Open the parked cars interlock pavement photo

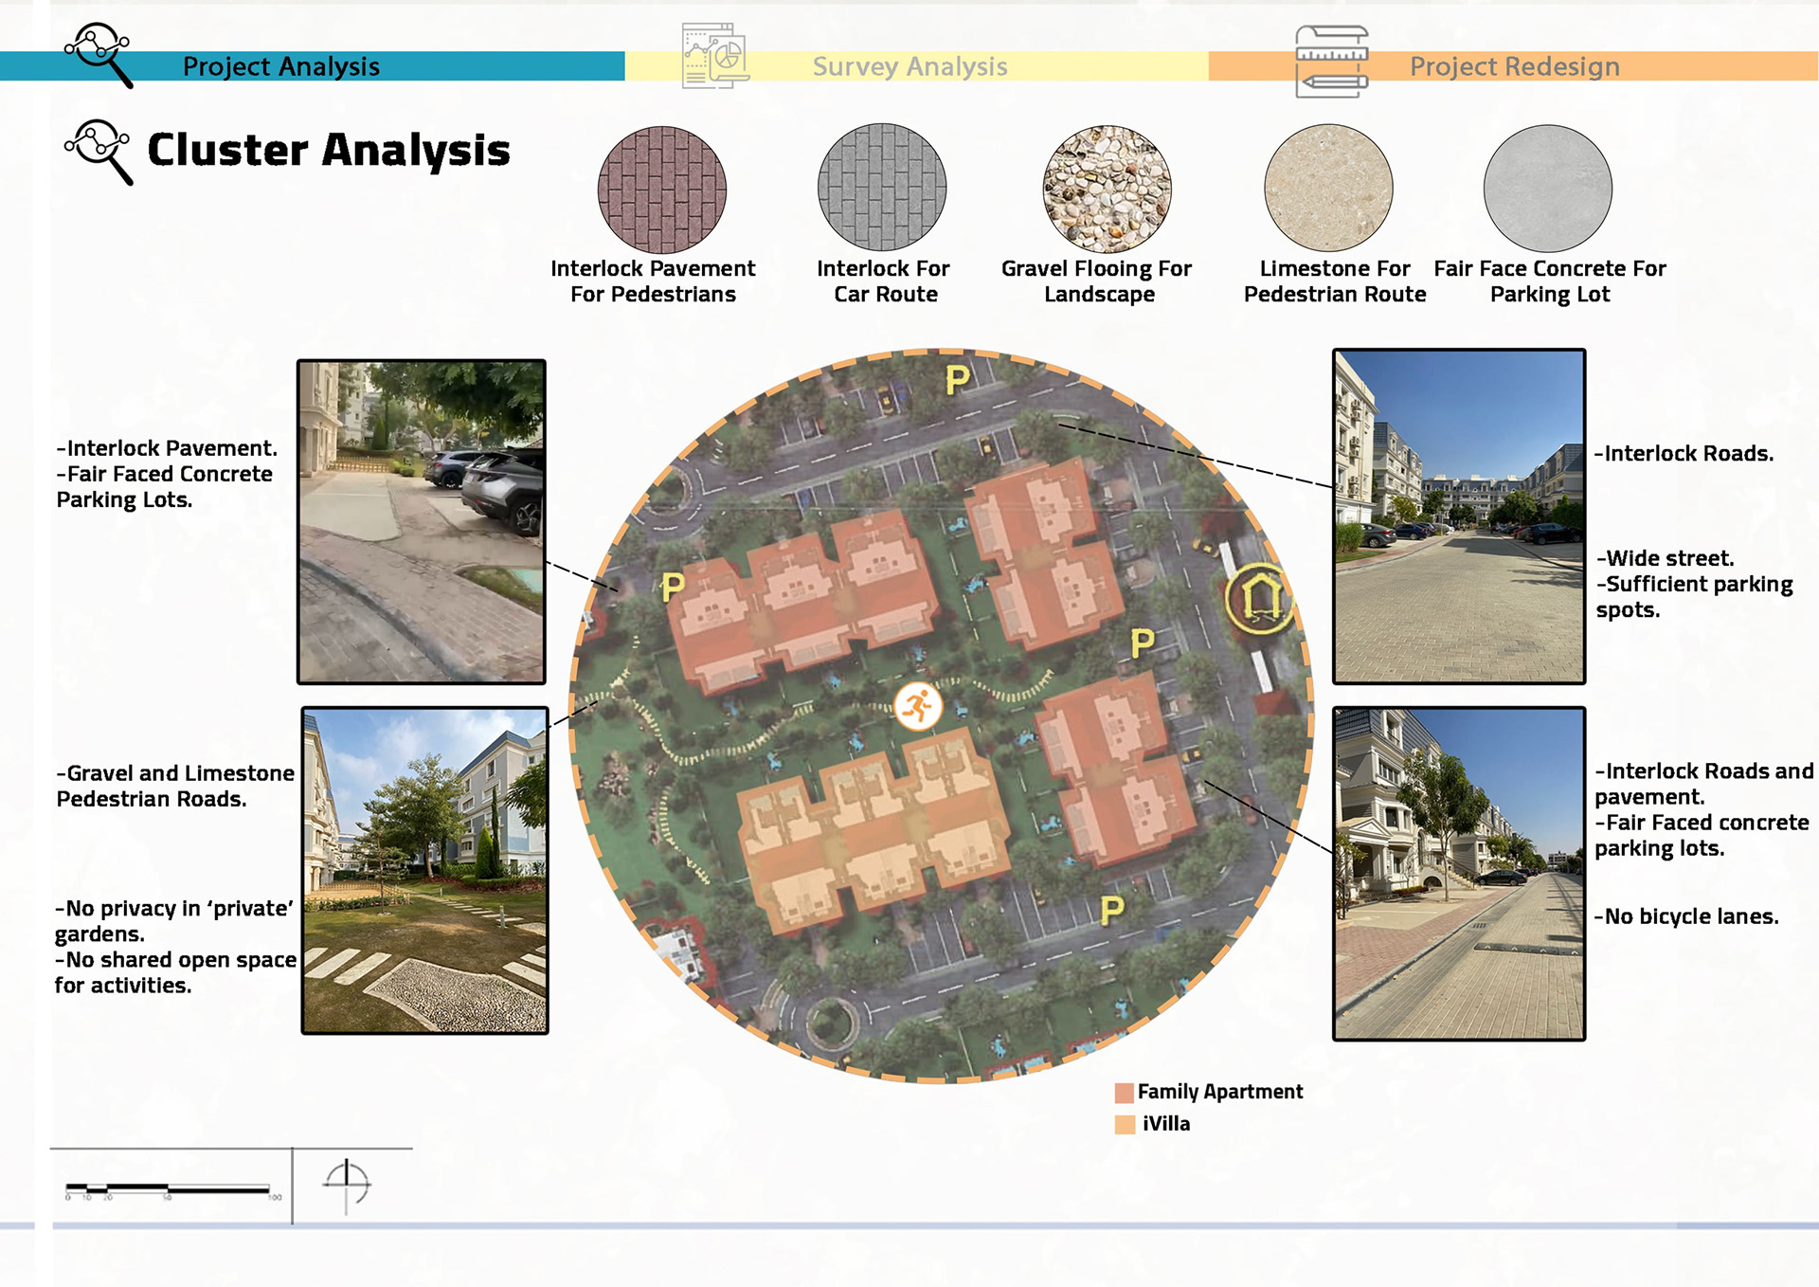click(422, 521)
